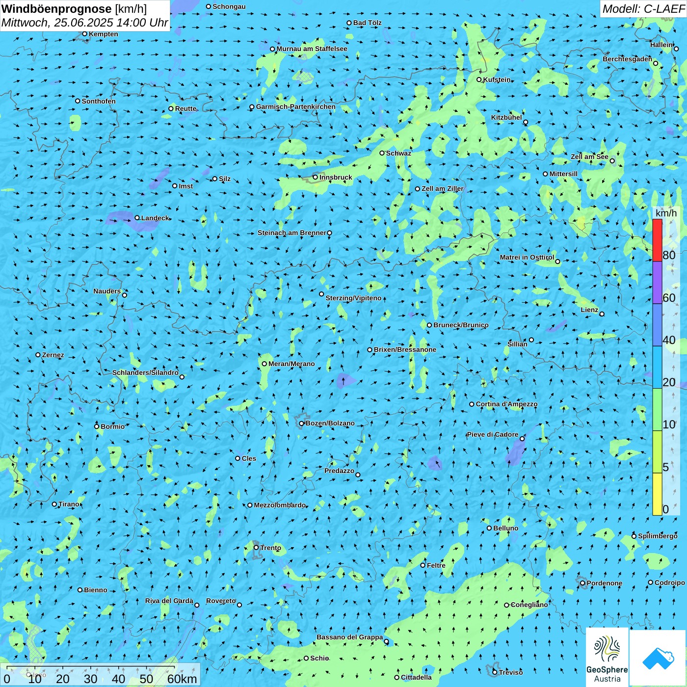
Task: Click the Kitzbühel city marker
Action: (526, 122)
